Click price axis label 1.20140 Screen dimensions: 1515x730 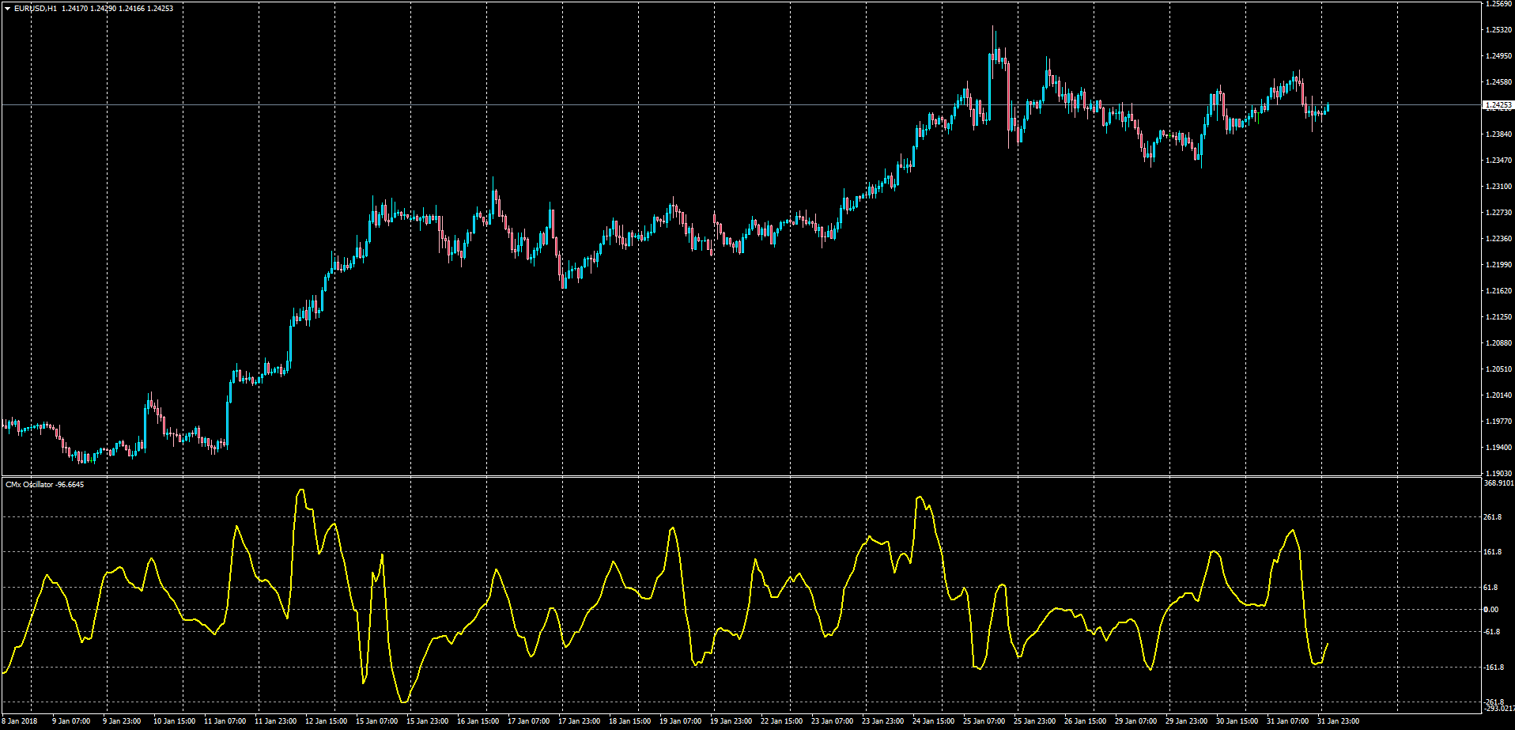click(x=1498, y=395)
